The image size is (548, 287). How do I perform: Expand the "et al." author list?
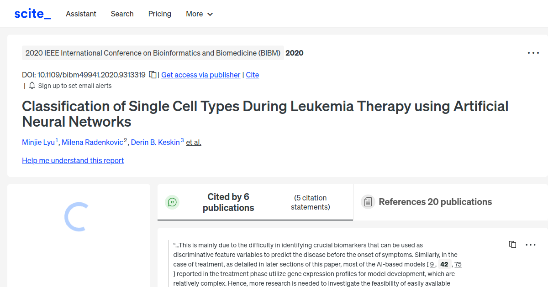click(193, 142)
